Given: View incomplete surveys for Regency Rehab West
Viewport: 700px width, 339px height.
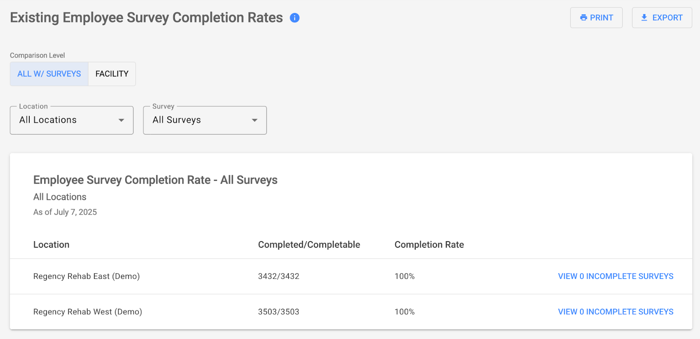Looking at the screenshot, I should click(616, 312).
